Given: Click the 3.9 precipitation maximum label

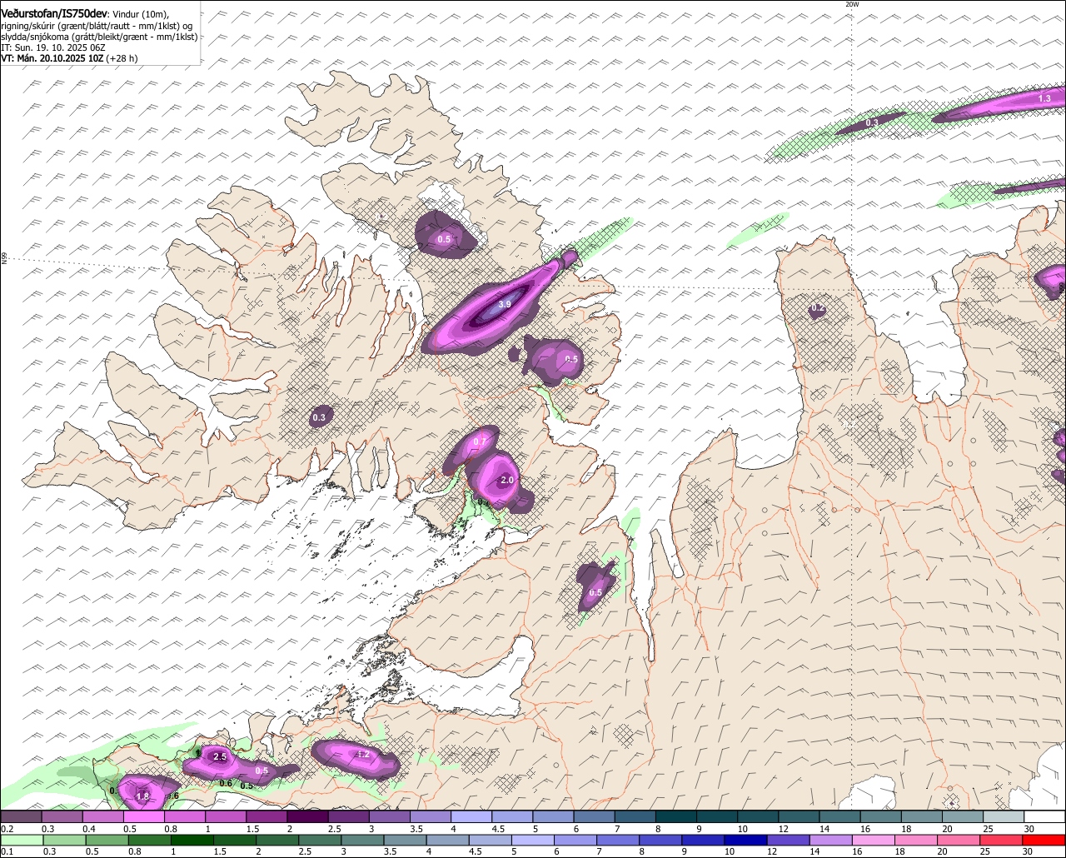Looking at the screenshot, I should 505,305.
